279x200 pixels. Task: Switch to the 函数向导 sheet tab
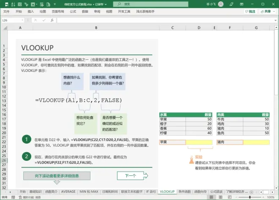coord(200,192)
